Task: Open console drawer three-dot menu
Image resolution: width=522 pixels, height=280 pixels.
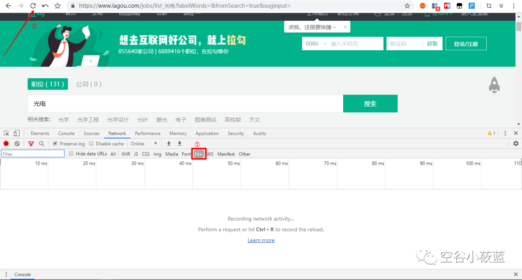Action: [x=6, y=274]
